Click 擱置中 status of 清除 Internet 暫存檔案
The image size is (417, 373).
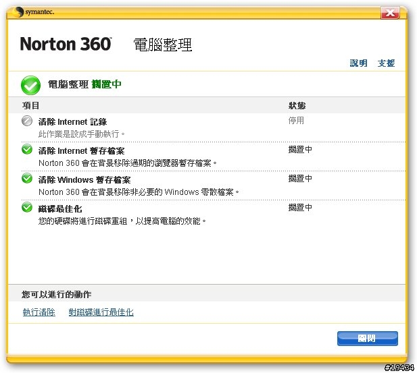(x=300, y=150)
